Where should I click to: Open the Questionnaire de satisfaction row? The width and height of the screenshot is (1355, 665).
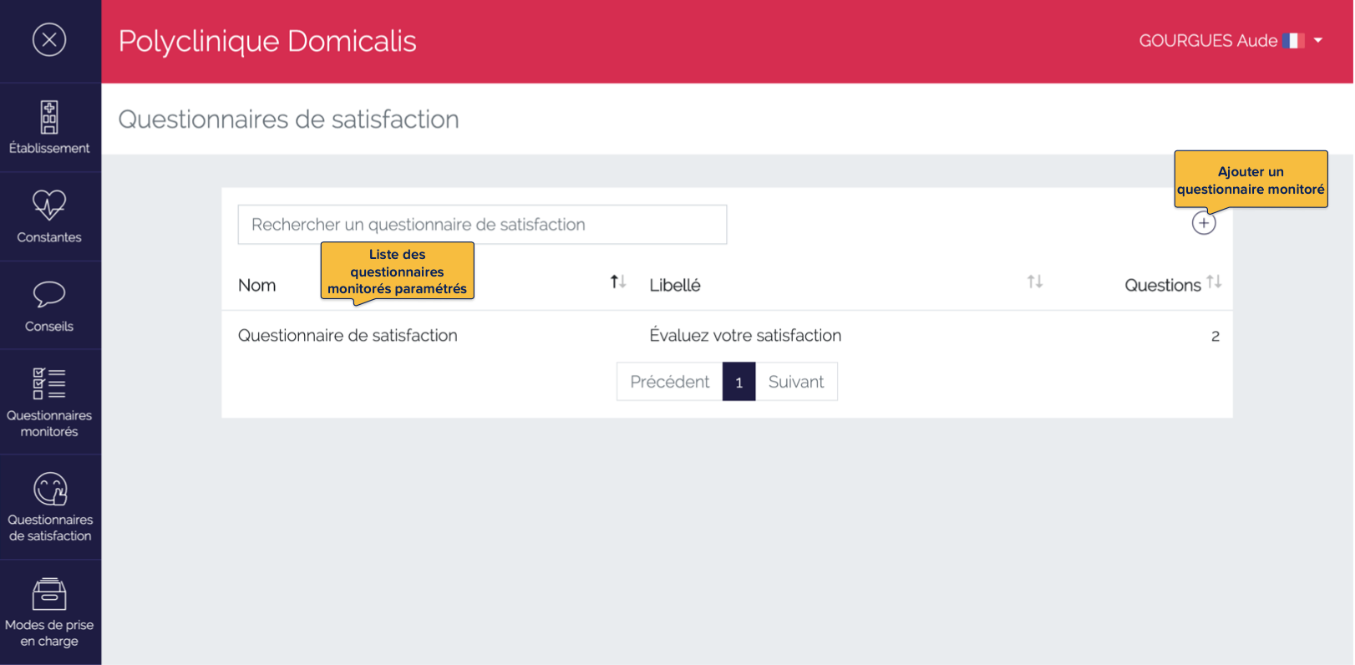click(x=348, y=336)
